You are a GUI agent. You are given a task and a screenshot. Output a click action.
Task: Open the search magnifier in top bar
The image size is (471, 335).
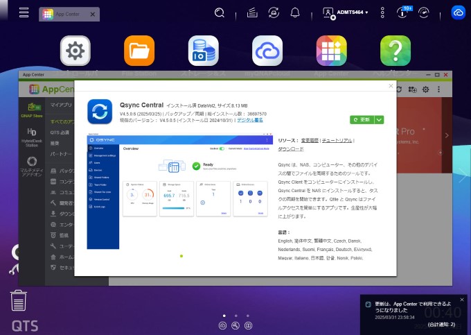point(220,13)
